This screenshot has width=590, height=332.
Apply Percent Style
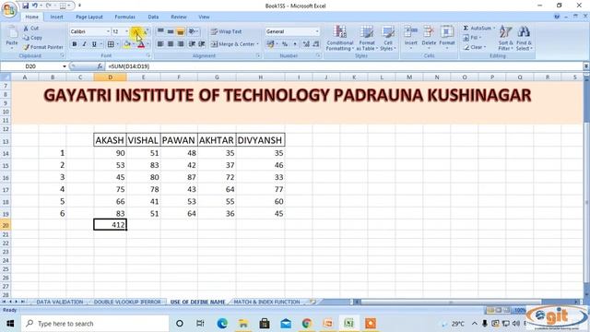pos(285,44)
